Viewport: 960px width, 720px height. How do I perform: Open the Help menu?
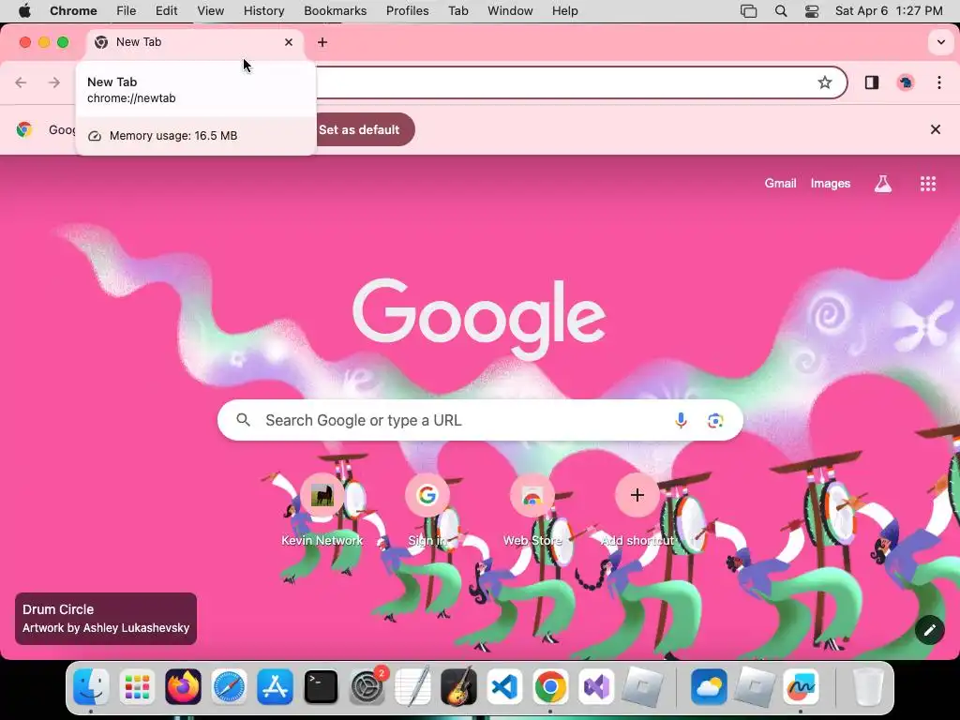564,10
